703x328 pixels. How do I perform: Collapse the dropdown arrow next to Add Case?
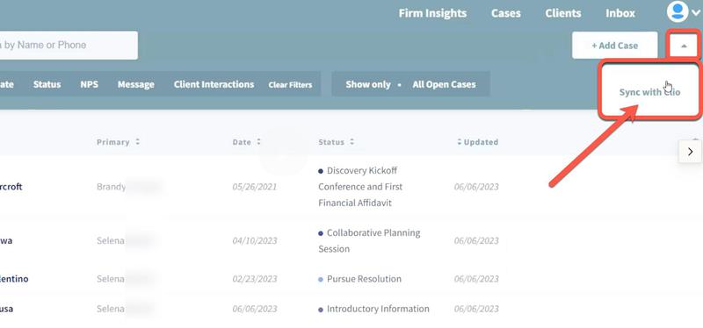pyautogui.click(x=684, y=46)
